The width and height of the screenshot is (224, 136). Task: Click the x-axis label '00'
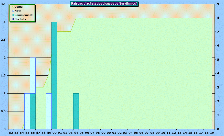pos(109,133)
